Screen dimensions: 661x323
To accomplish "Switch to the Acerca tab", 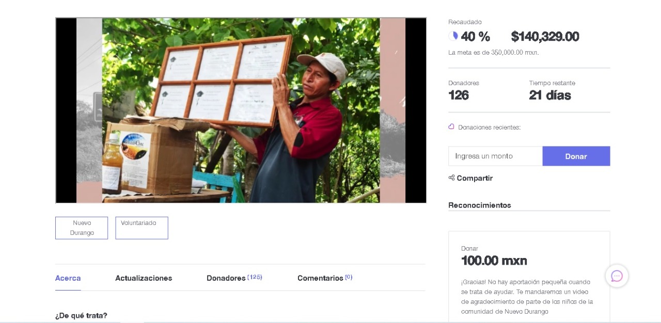I will click(x=68, y=278).
